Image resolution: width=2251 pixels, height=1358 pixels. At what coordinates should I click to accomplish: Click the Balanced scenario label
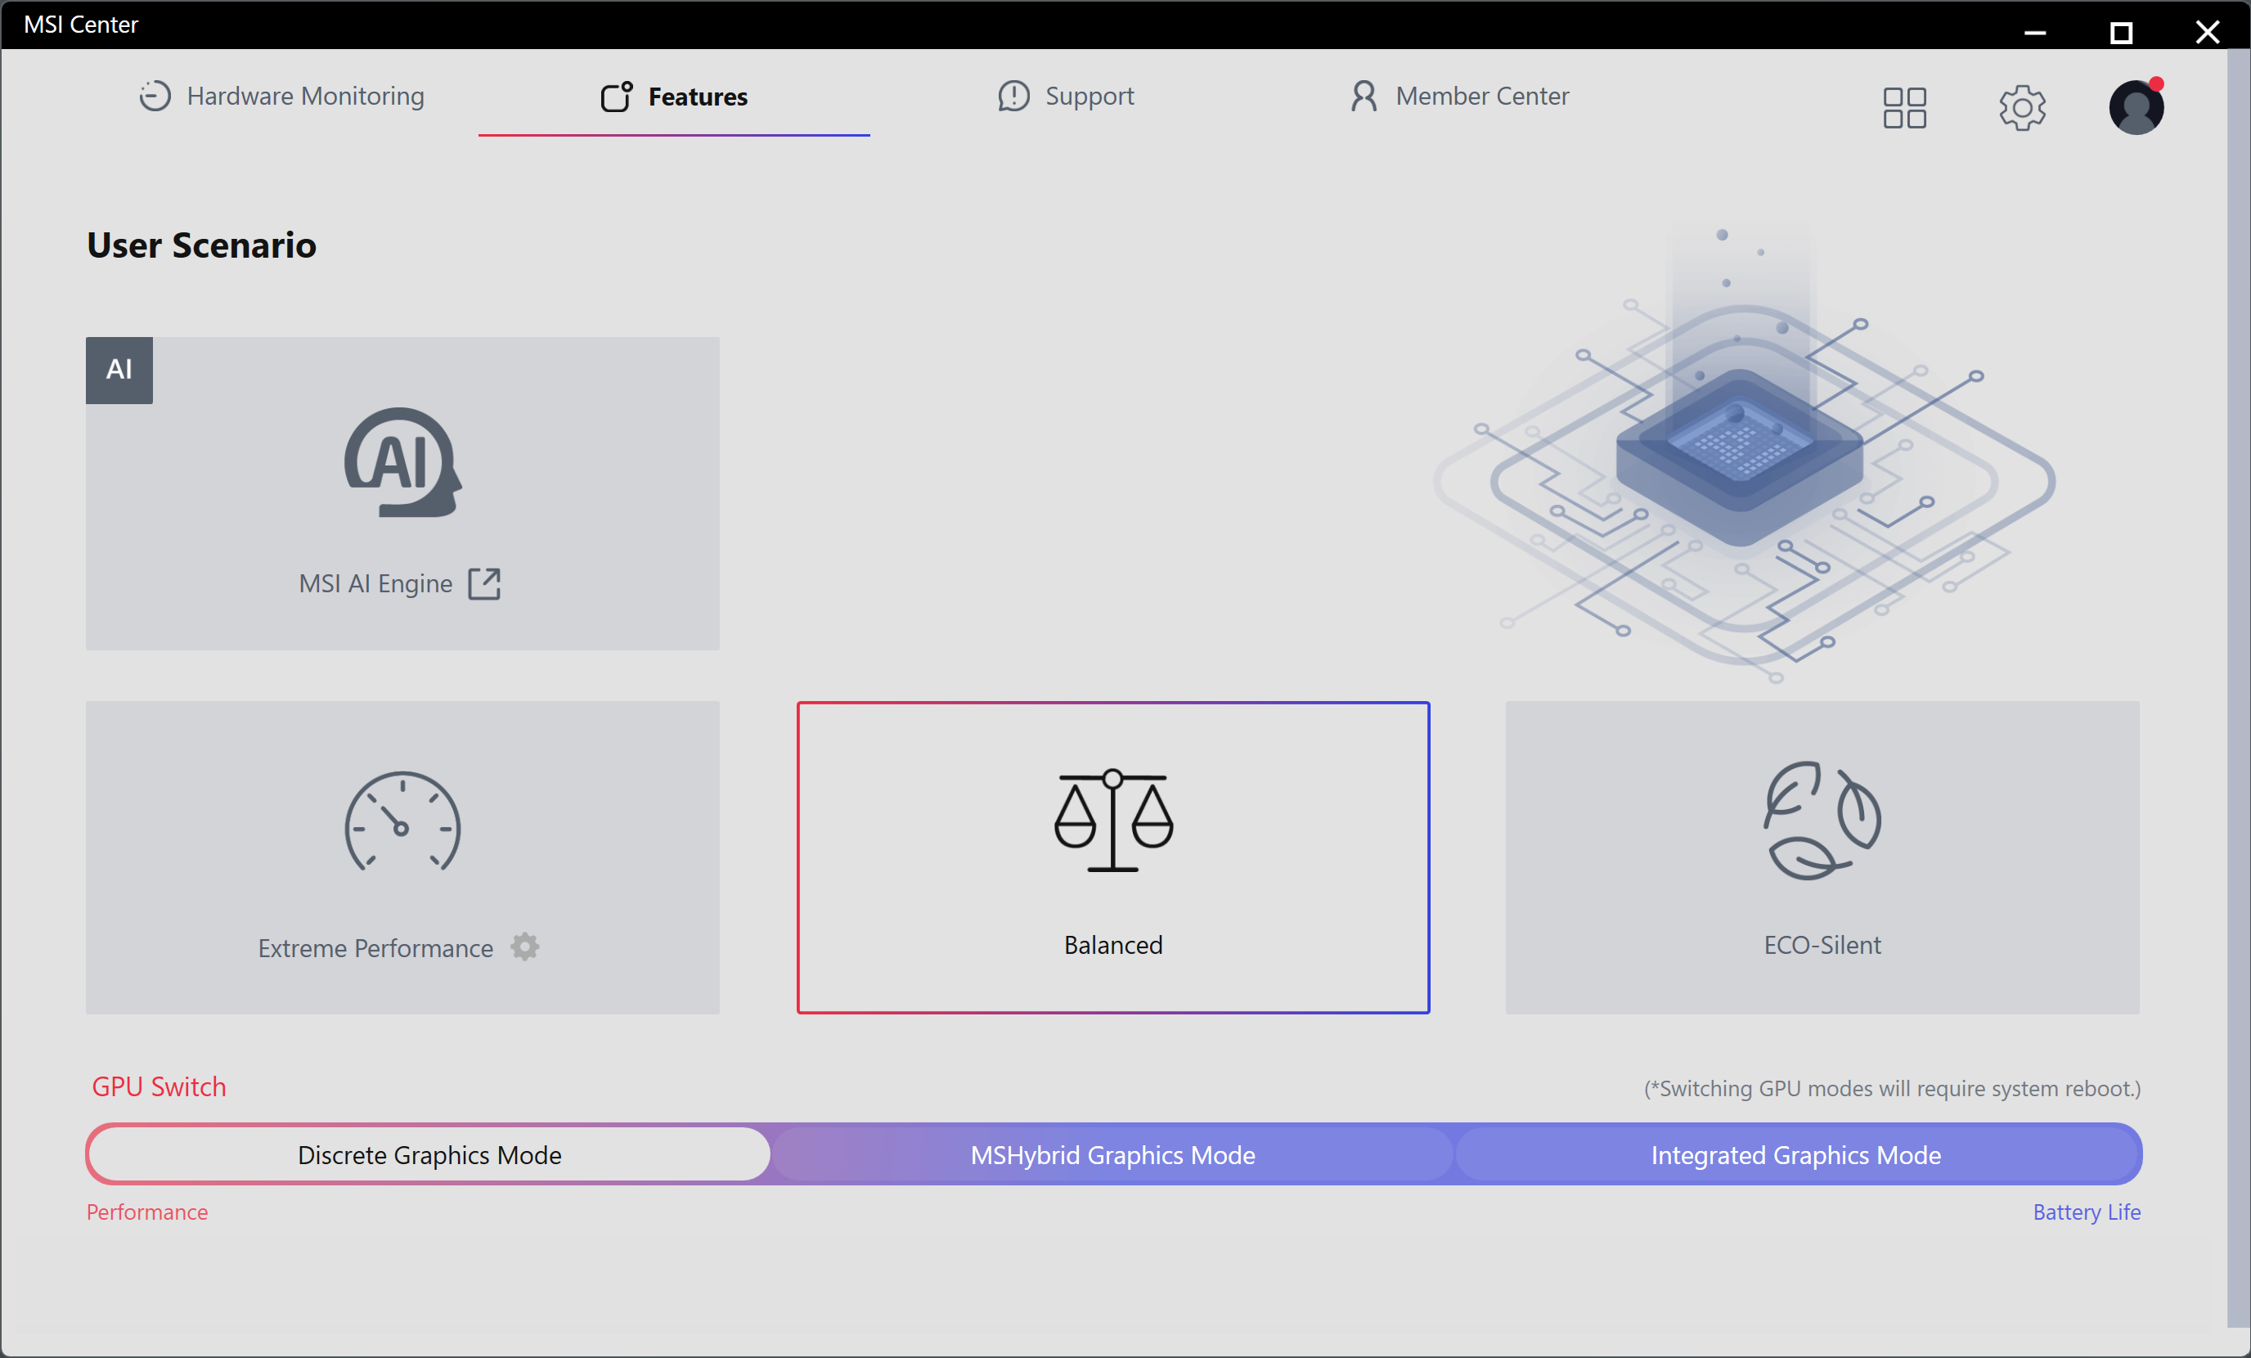[1112, 945]
